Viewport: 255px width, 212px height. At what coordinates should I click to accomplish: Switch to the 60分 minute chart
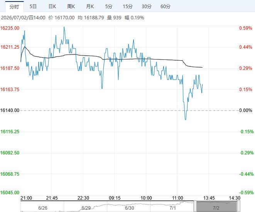click(x=165, y=7)
